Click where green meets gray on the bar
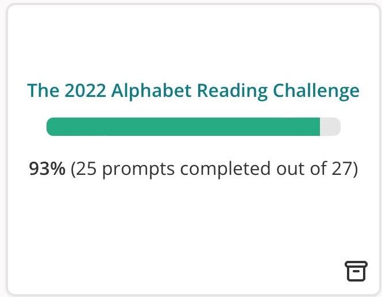Image resolution: width=382 pixels, height=297 pixels. (320, 127)
